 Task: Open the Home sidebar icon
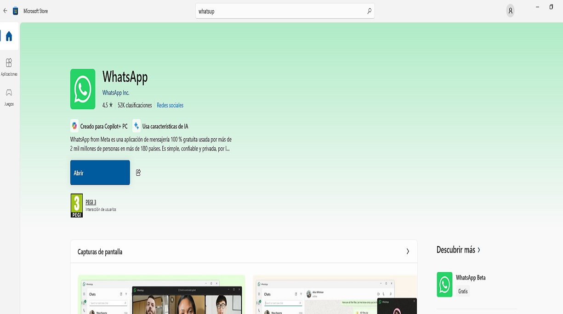pos(9,36)
